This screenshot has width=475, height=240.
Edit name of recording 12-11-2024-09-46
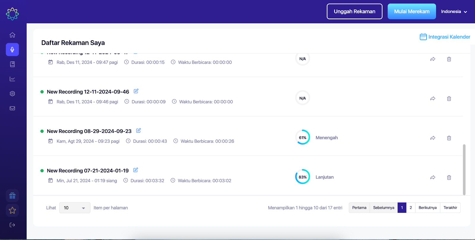pyautogui.click(x=136, y=91)
